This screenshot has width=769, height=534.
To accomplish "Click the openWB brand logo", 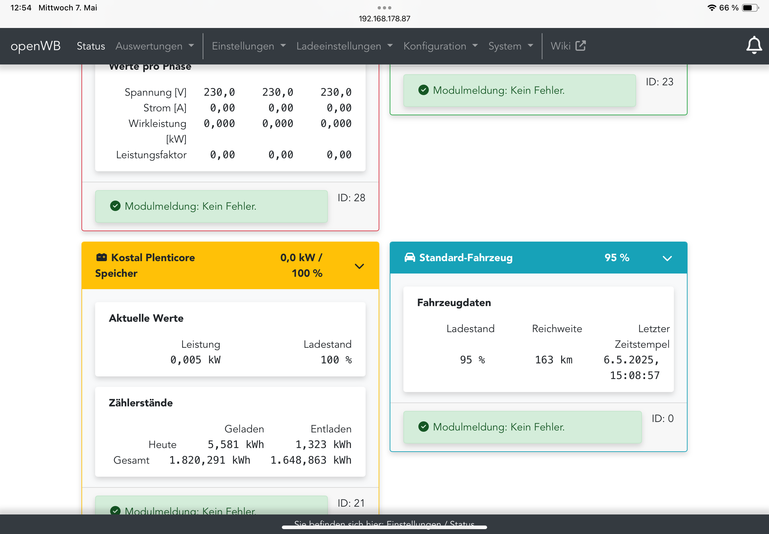I will (x=36, y=46).
